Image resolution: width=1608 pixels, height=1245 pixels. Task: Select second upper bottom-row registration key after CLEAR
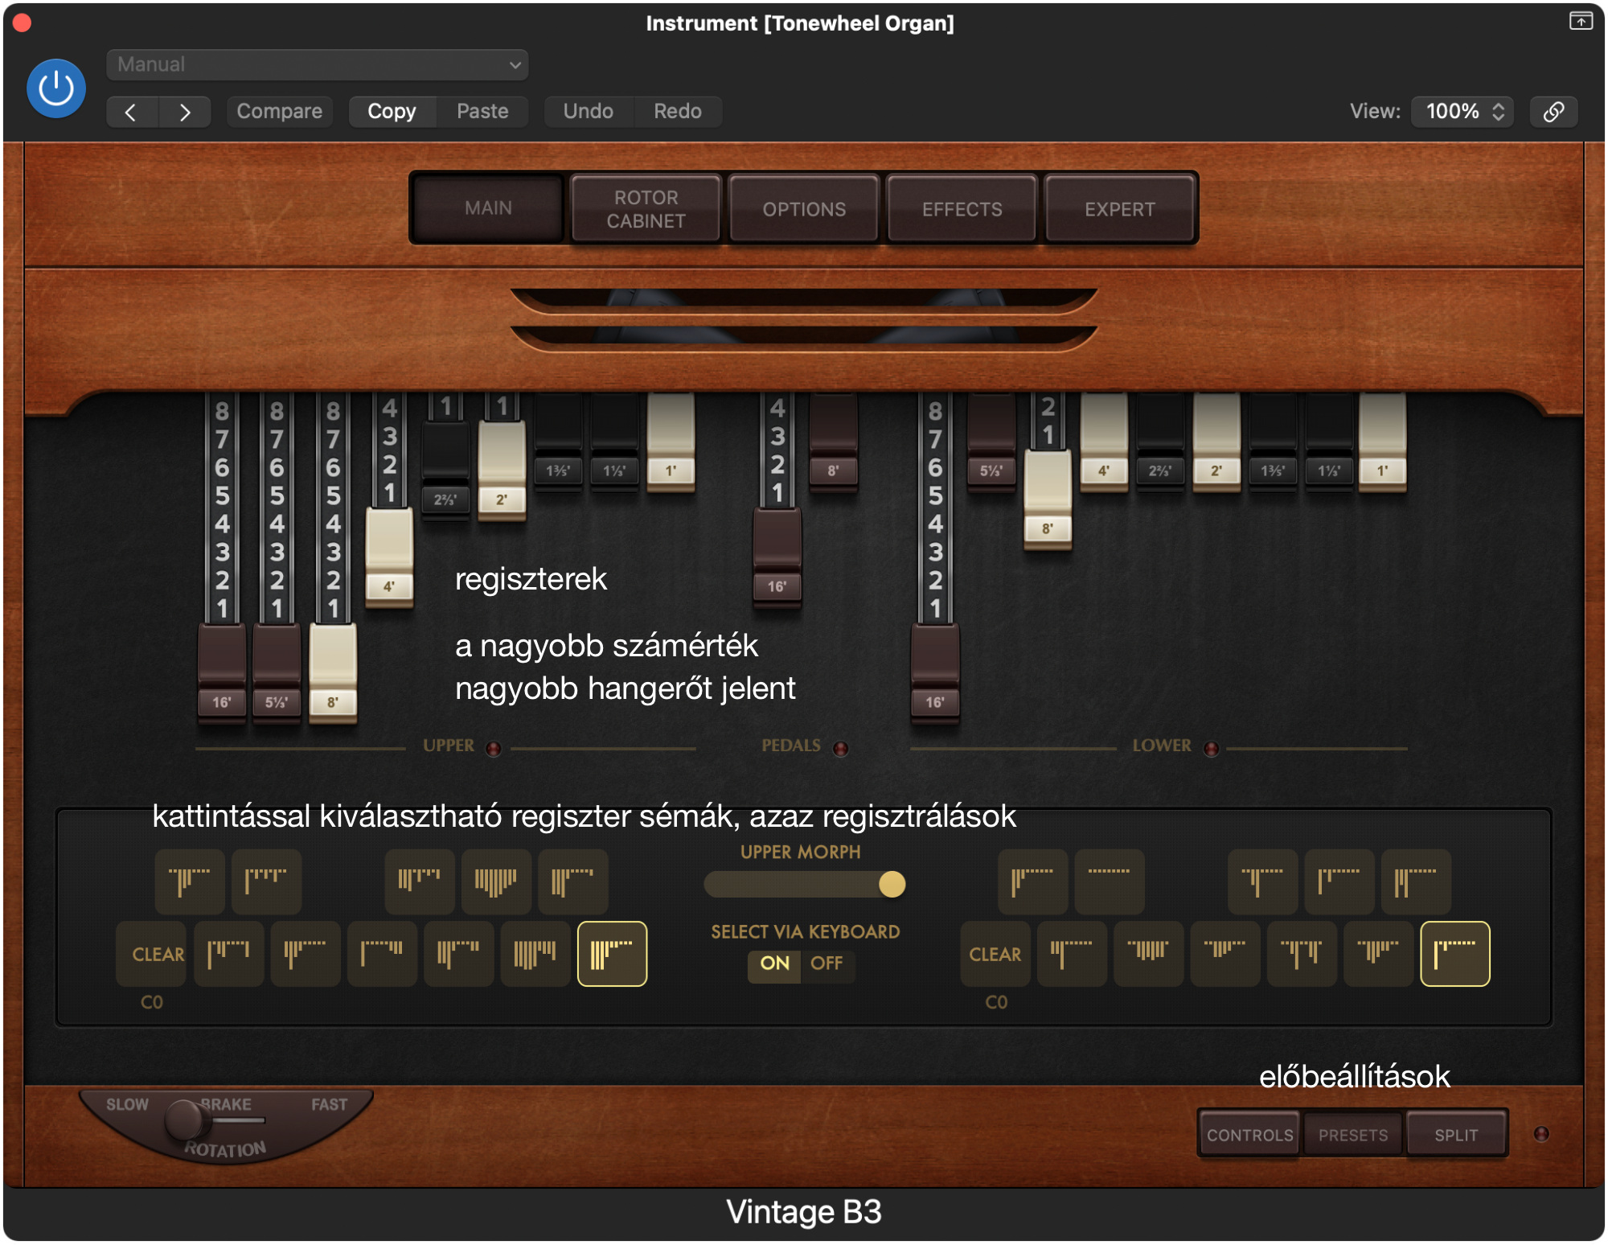point(305,954)
